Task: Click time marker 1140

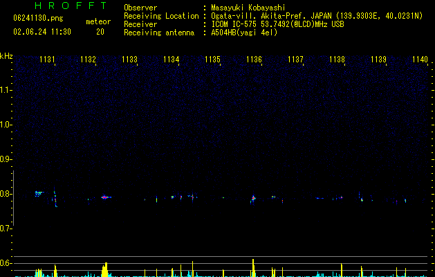Action: tap(420, 60)
